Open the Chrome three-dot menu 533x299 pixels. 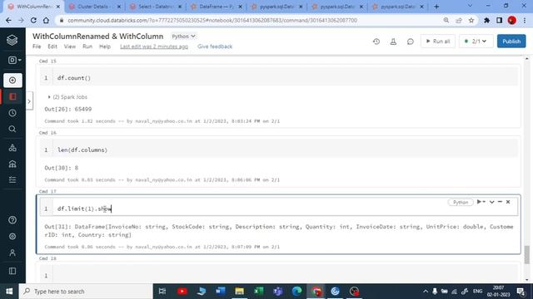click(x=525, y=20)
